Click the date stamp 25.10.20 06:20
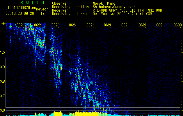 pos(20,14)
